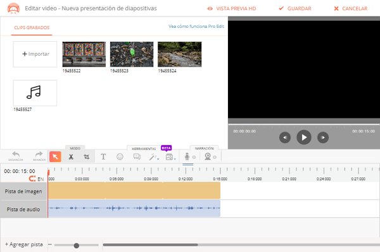The height and width of the screenshot is (252, 380).
Task: Click the third image clip on timeline
Action: click(192, 191)
